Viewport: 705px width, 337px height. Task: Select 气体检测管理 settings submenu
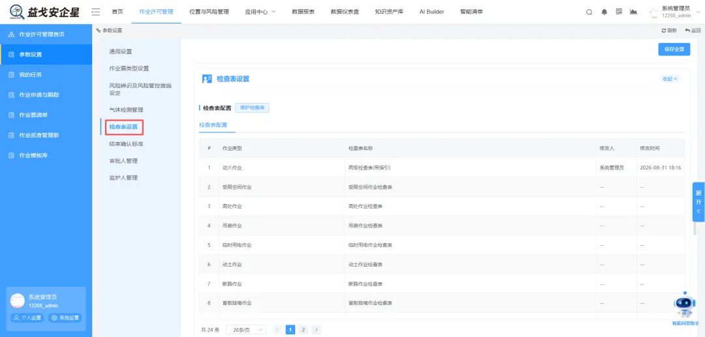click(127, 110)
